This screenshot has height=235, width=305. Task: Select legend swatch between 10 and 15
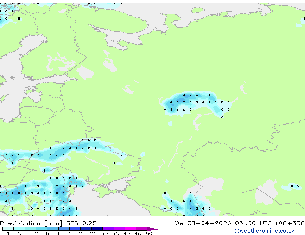64,229
